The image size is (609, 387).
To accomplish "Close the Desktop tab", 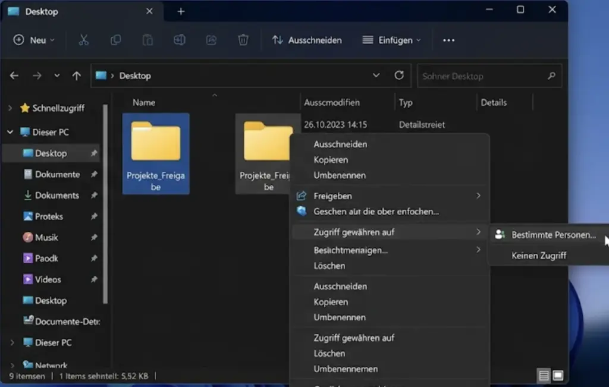I will click(x=149, y=12).
